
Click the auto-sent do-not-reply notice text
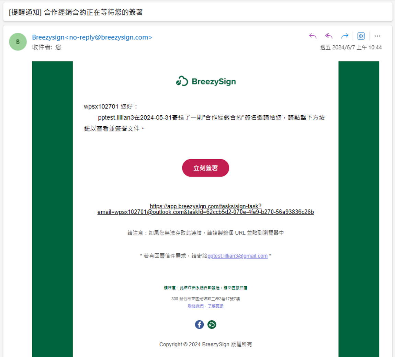pos(205,288)
